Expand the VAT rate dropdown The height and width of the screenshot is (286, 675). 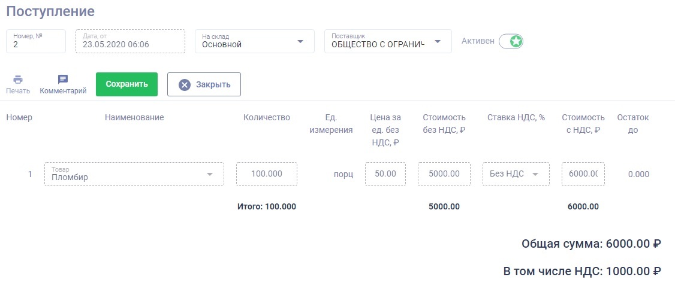535,174
